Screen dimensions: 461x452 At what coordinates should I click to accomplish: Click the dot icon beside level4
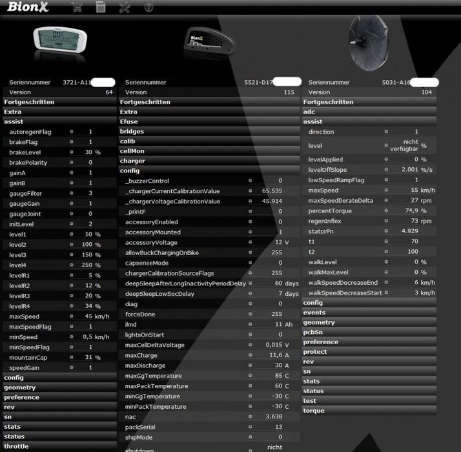[72, 265]
